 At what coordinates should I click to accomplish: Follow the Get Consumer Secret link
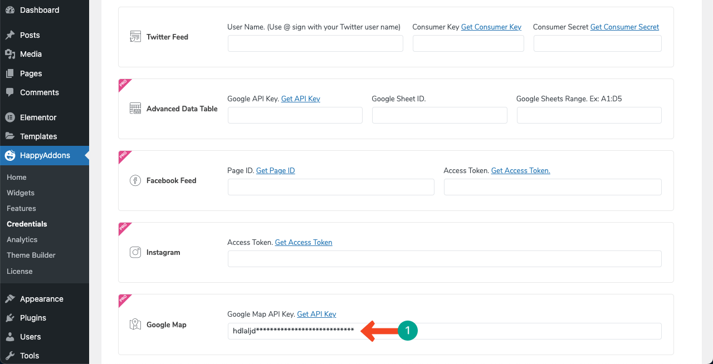coord(624,27)
